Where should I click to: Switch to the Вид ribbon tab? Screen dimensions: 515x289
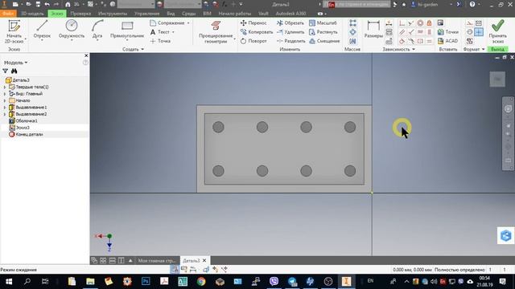click(x=171, y=14)
